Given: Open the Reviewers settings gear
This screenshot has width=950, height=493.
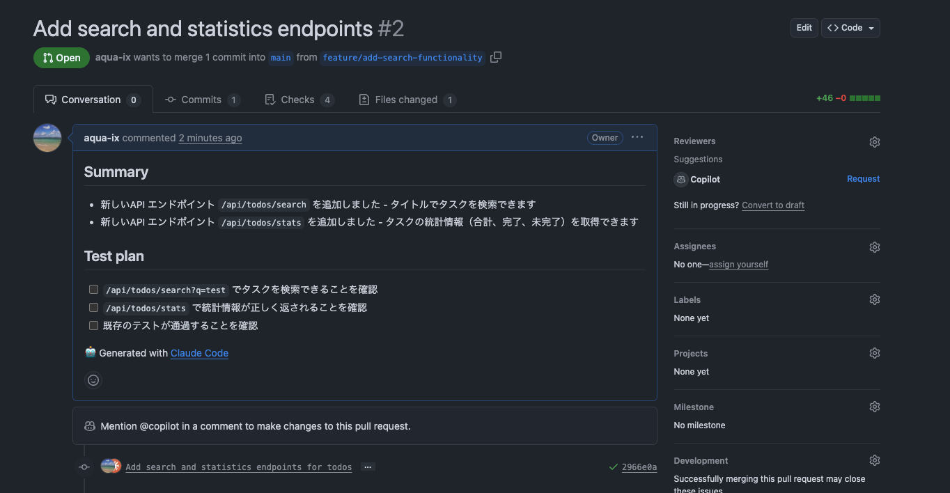Looking at the screenshot, I should pyautogui.click(x=874, y=141).
